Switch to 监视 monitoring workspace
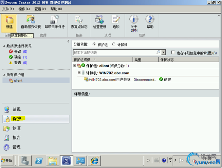 pyautogui.click(x=36, y=110)
